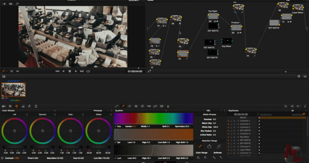Reset the Gain color wheel
This screenshot has height=163, width=309.
[83, 115]
